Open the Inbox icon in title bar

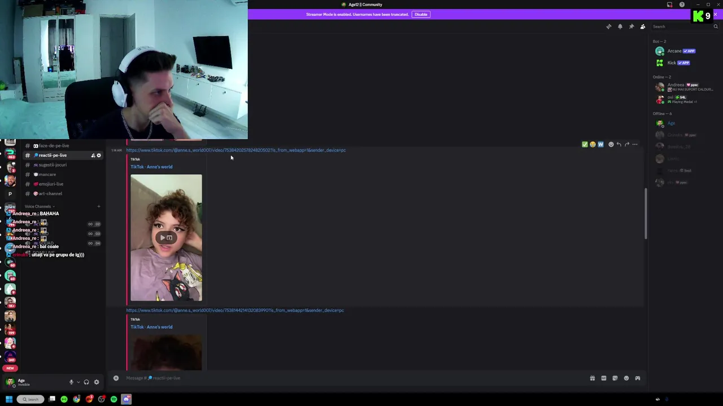[x=670, y=5]
